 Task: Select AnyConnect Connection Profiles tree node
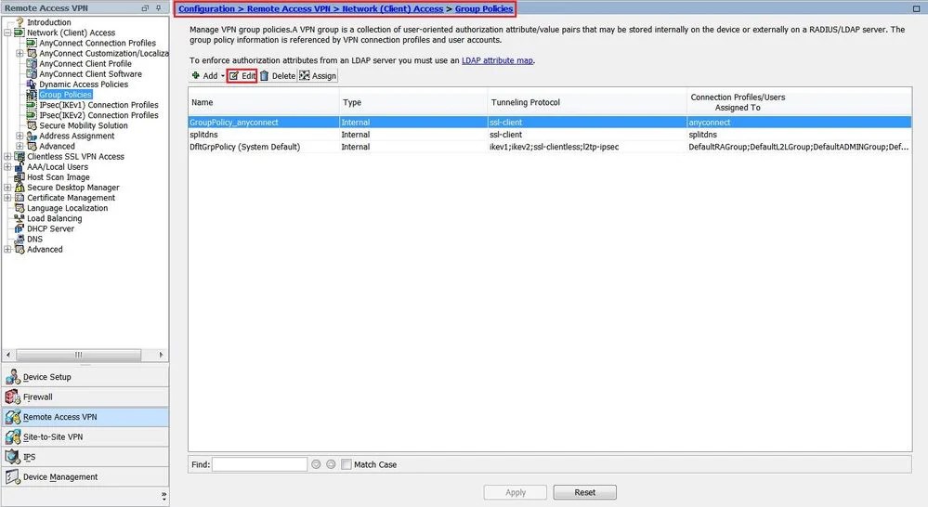click(x=98, y=44)
